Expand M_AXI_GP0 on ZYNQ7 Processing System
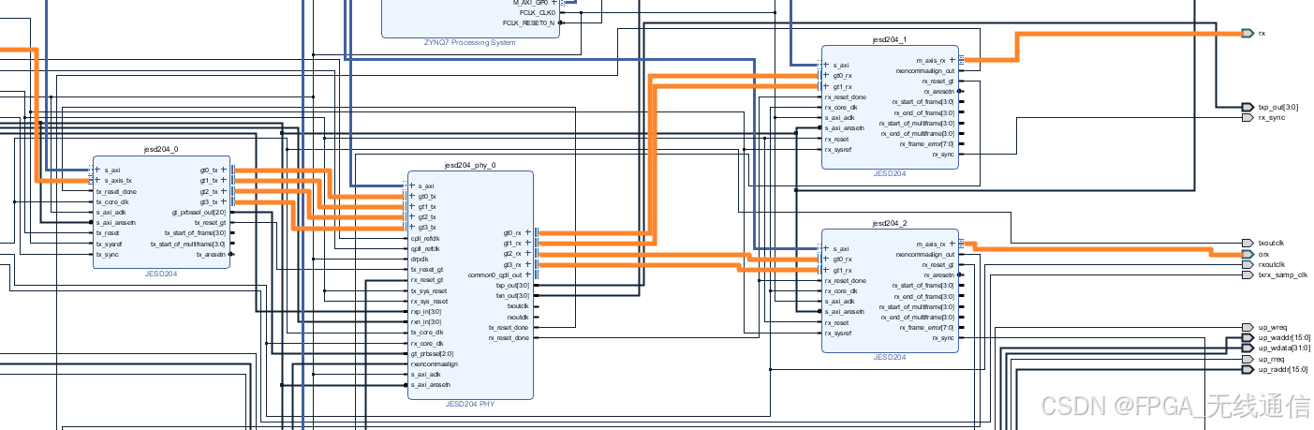Screen dimensions: 1314x430 click(554, 3)
